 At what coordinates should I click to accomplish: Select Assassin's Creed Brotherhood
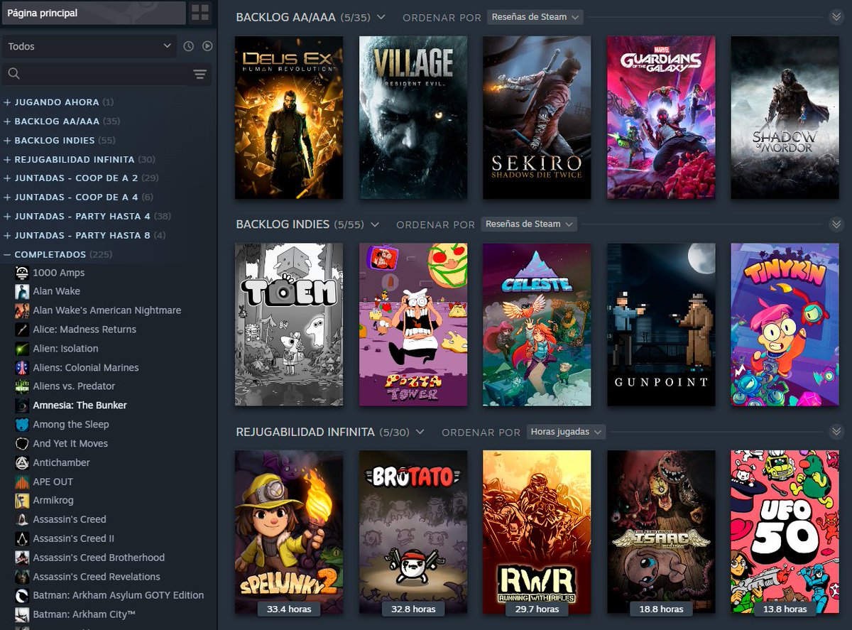[99, 558]
